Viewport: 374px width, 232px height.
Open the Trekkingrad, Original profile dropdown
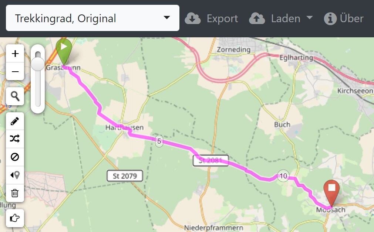(92, 18)
